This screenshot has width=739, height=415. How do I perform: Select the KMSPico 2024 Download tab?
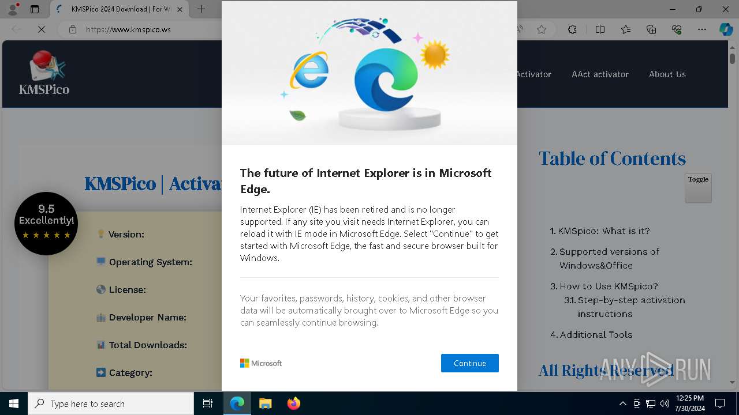[120, 9]
